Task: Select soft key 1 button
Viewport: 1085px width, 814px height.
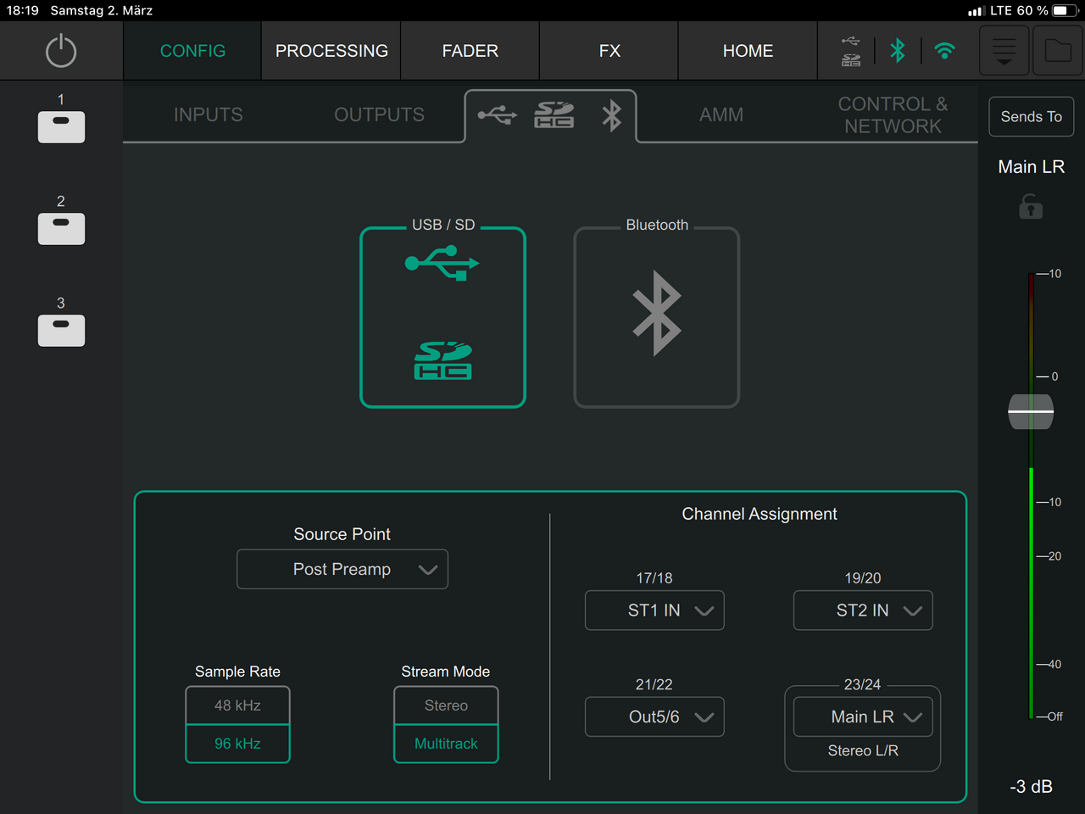Action: coord(61,126)
